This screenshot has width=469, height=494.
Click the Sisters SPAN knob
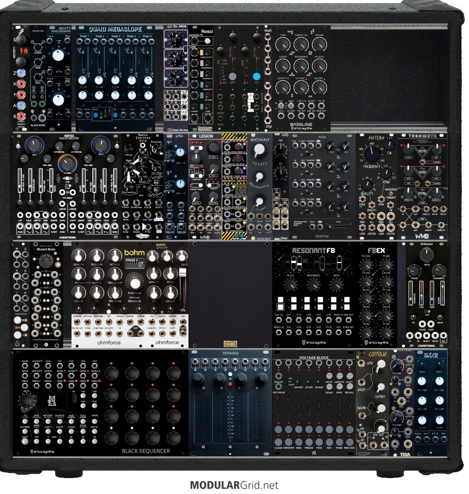click(386, 173)
